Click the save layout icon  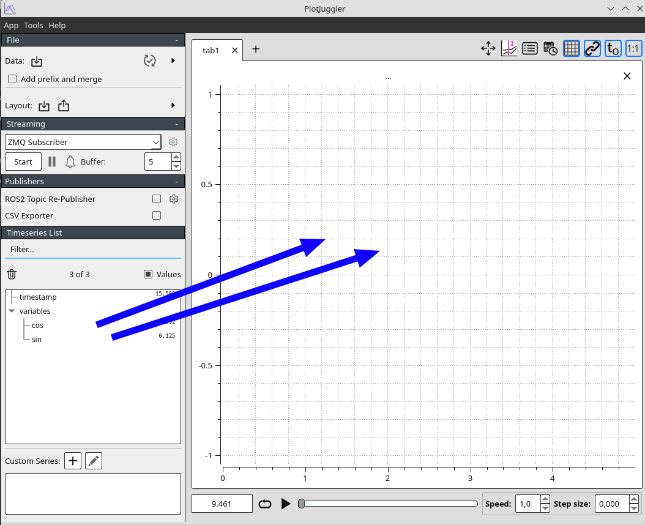pos(64,106)
